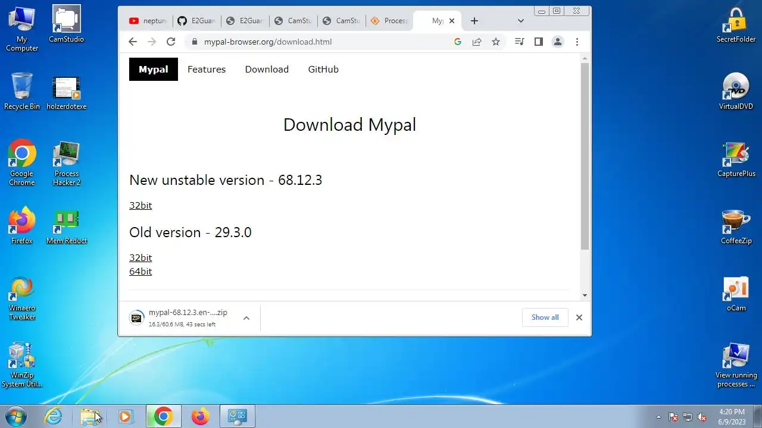
Task: Switch to the E2Guardian GitHub tab
Action: (x=196, y=21)
